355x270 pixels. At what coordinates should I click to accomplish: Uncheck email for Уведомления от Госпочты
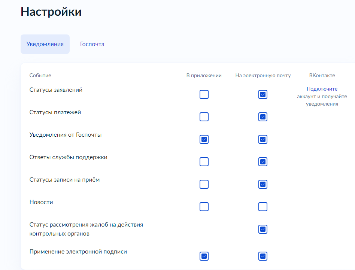263,139
